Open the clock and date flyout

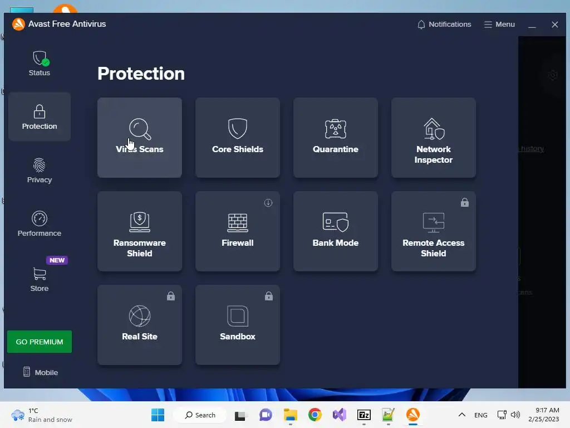click(x=543, y=415)
